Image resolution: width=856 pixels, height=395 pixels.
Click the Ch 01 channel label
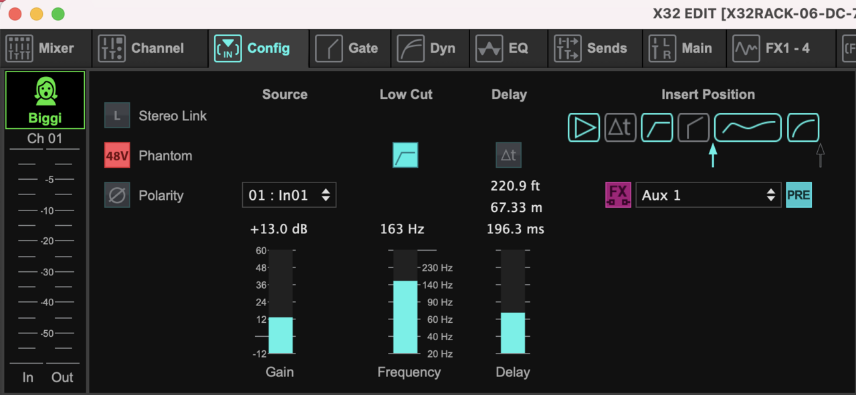coord(45,139)
